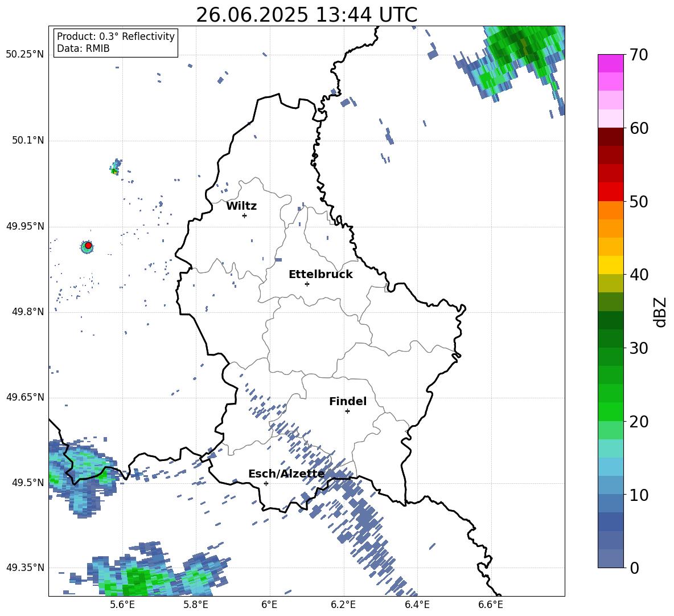Click the colorbar tick value 0
This screenshot has width=674, height=616.
click(x=634, y=568)
